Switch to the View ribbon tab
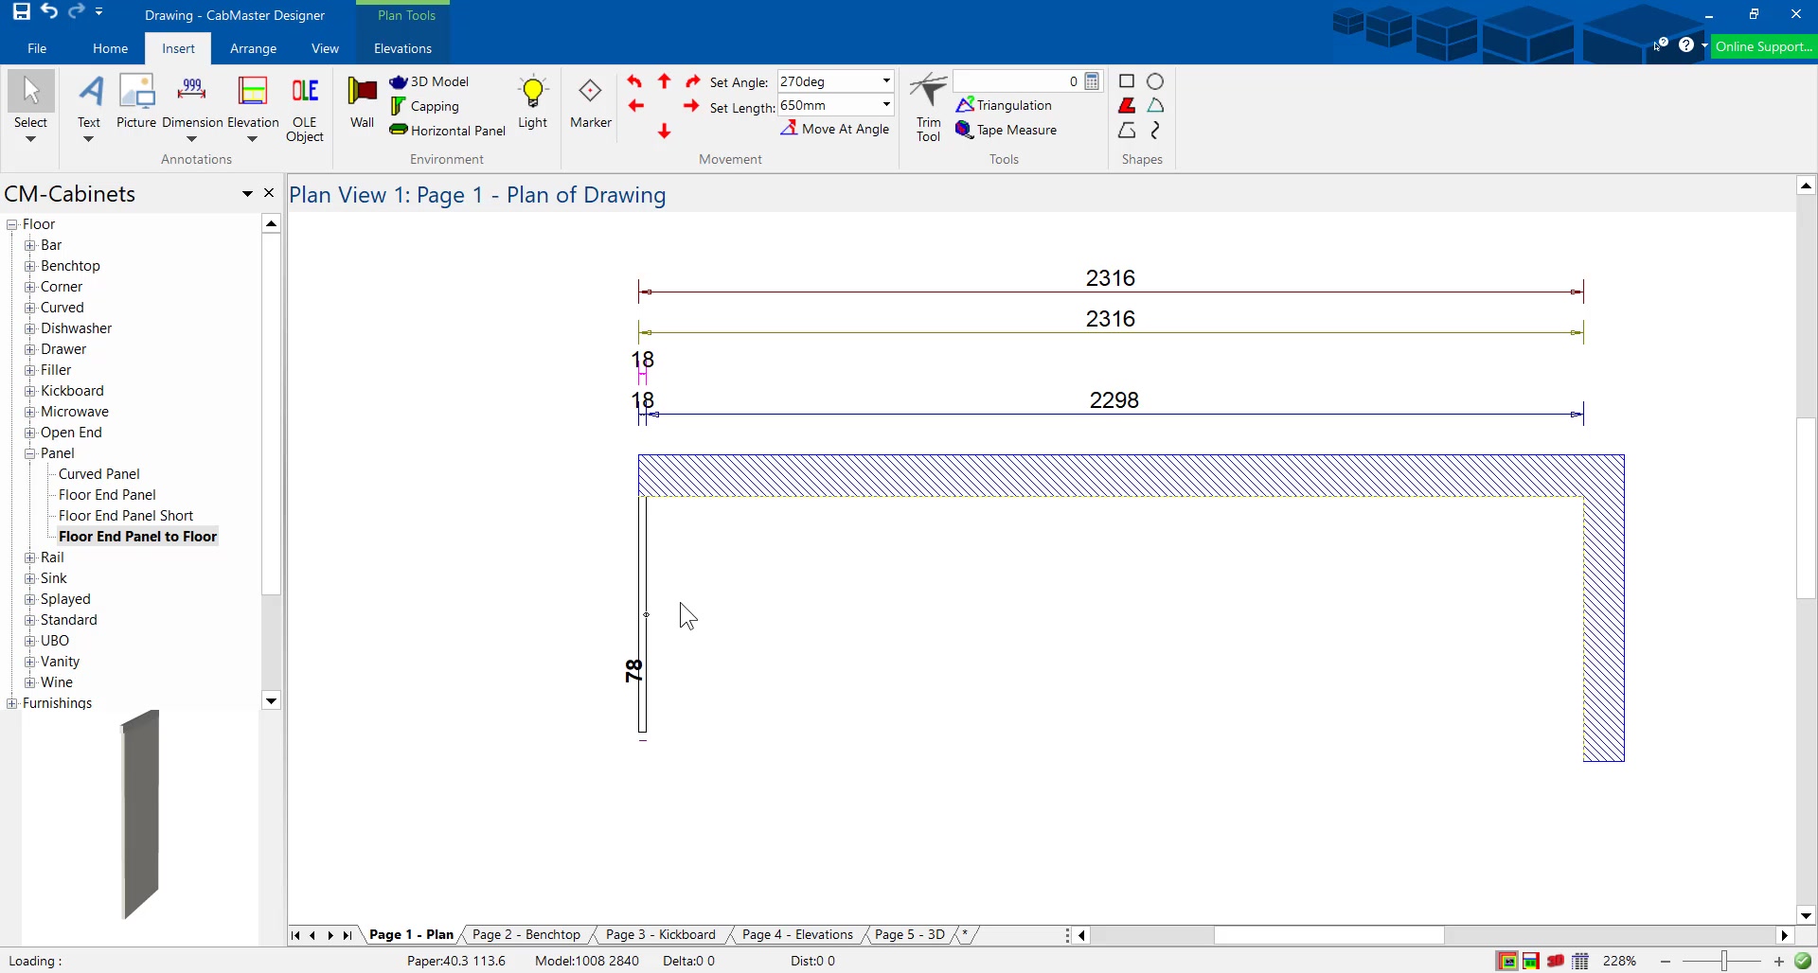Viewport: 1818px width, 973px height. click(x=325, y=48)
